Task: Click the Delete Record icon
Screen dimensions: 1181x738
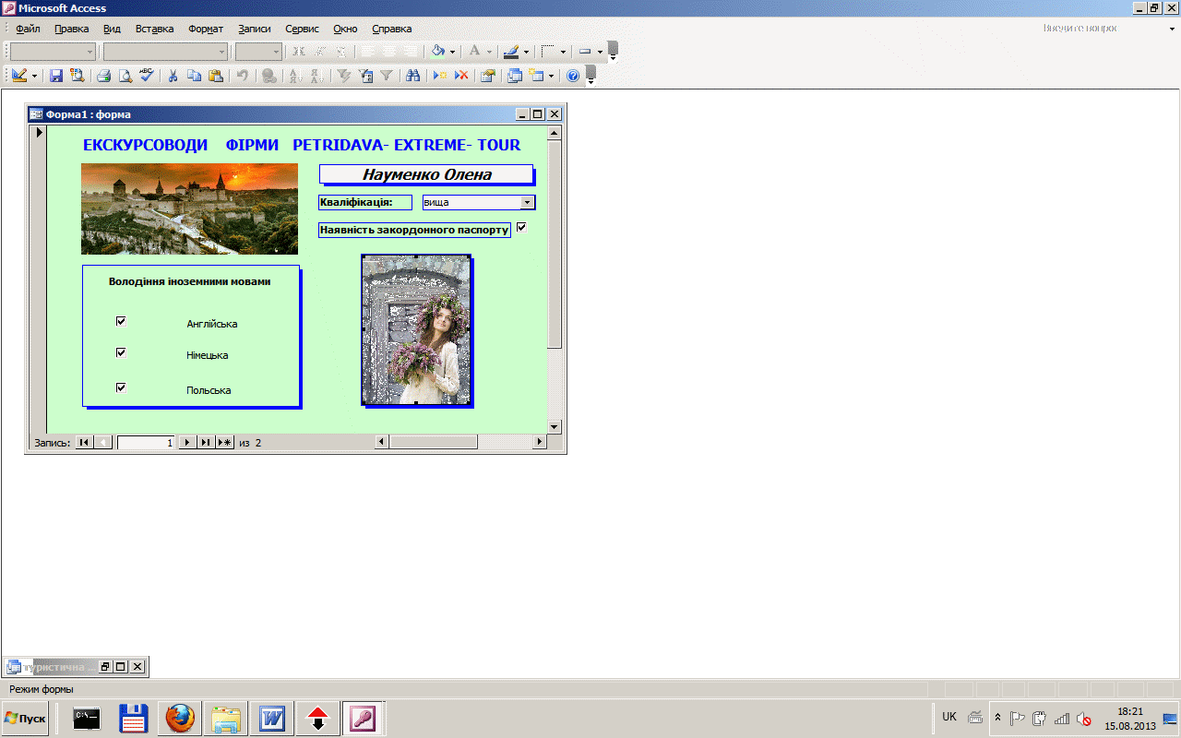Action: 460,77
